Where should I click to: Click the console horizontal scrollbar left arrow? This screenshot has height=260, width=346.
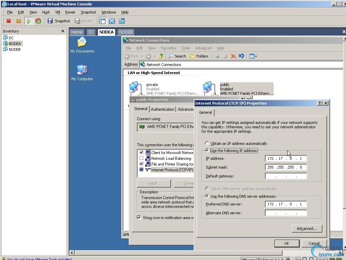pyautogui.click(x=72, y=253)
